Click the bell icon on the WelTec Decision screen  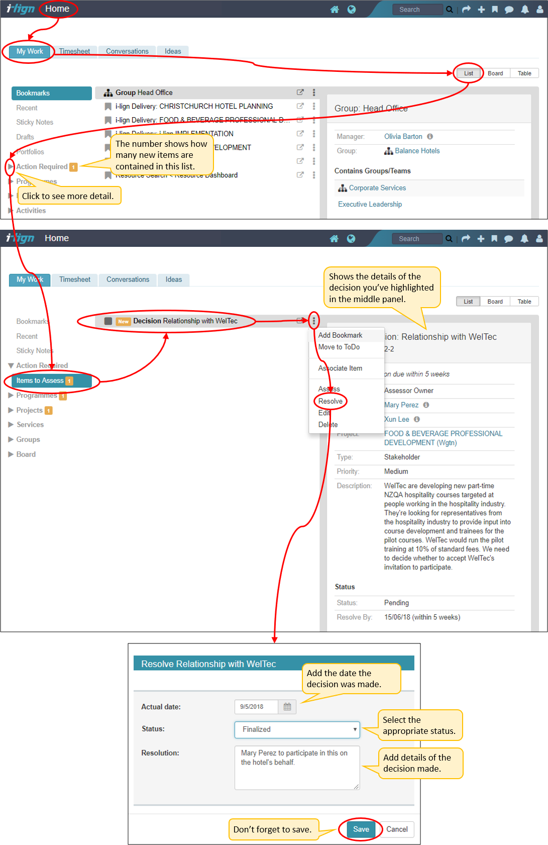(x=524, y=239)
